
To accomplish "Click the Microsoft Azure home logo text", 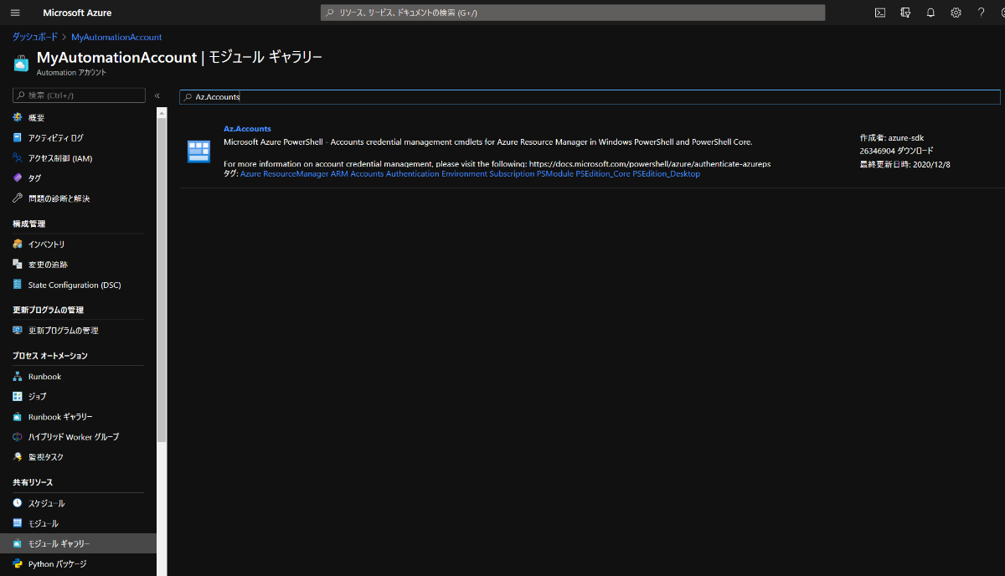I will [77, 13].
